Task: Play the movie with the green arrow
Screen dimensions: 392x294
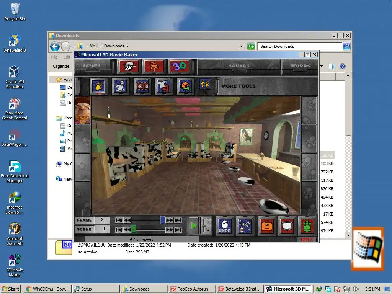Action: 193,226
